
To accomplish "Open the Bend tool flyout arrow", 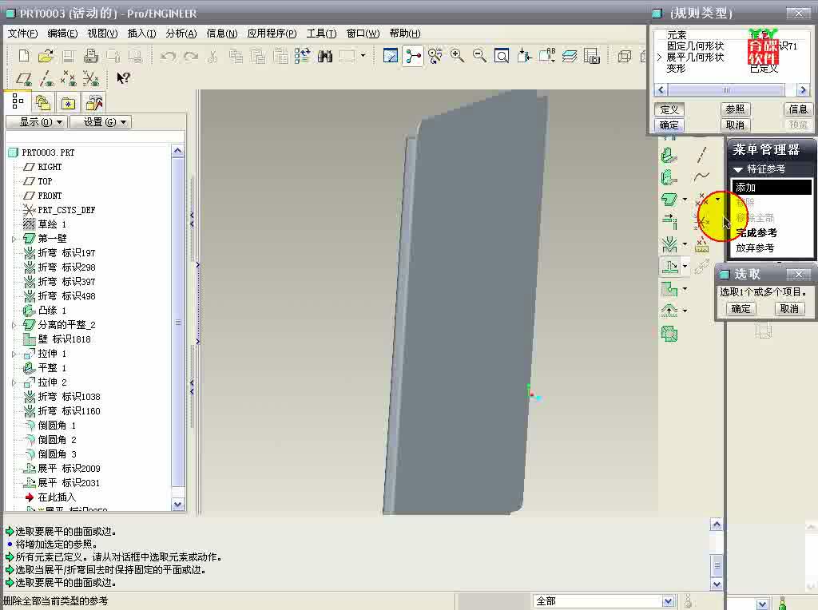I will tap(685, 244).
